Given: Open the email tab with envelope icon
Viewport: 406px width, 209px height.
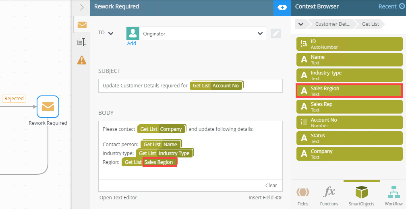Looking at the screenshot, I should click(82, 25).
